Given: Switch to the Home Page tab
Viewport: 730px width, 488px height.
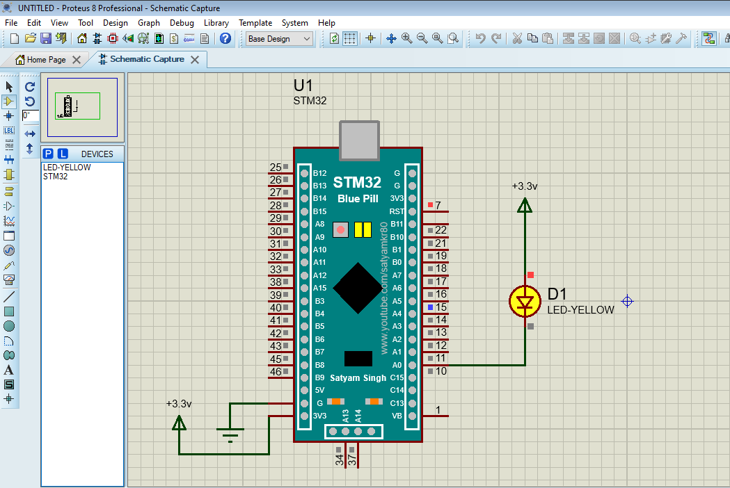Looking at the screenshot, I should 46,60.
